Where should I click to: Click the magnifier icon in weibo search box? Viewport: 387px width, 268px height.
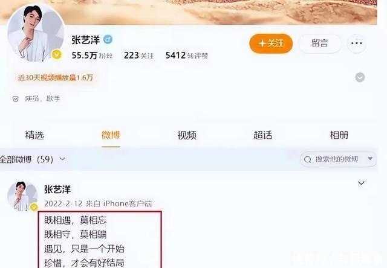pyautogui.click(x=308, y=159)
